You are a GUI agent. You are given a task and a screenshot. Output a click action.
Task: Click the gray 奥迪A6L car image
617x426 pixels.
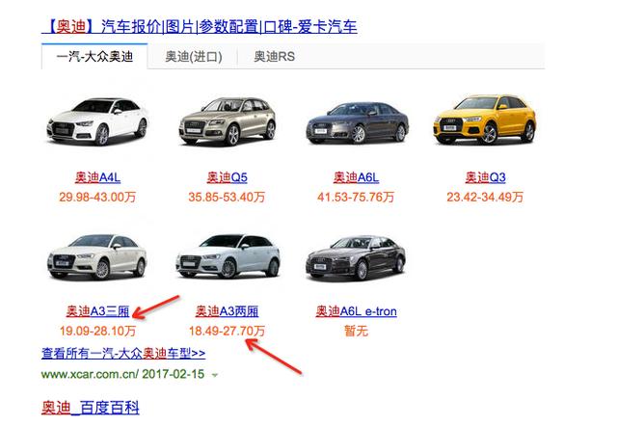tap(358, 122)
